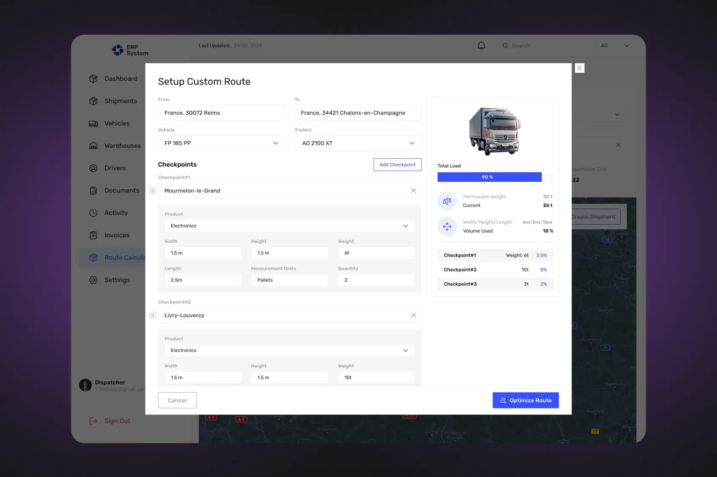Remove the Livry-Louvercy checkpoint

point(413,315)
